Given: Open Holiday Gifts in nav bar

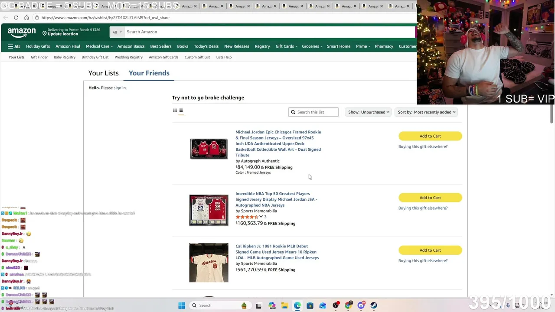Looking at the screenshot, I should coord(38,46).
